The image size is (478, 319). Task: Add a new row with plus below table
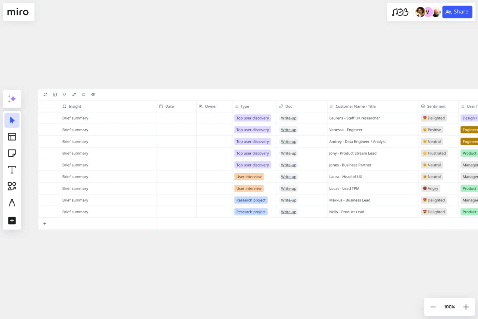point(45,223)
